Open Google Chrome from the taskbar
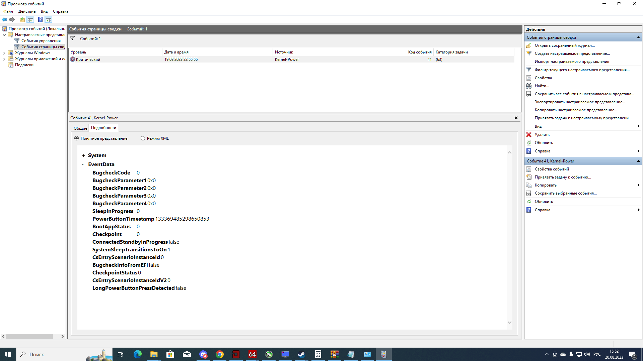 (x=220, y=354)
